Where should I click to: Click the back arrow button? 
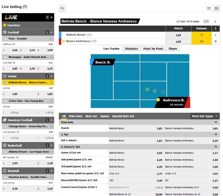[x=62, y=9]
